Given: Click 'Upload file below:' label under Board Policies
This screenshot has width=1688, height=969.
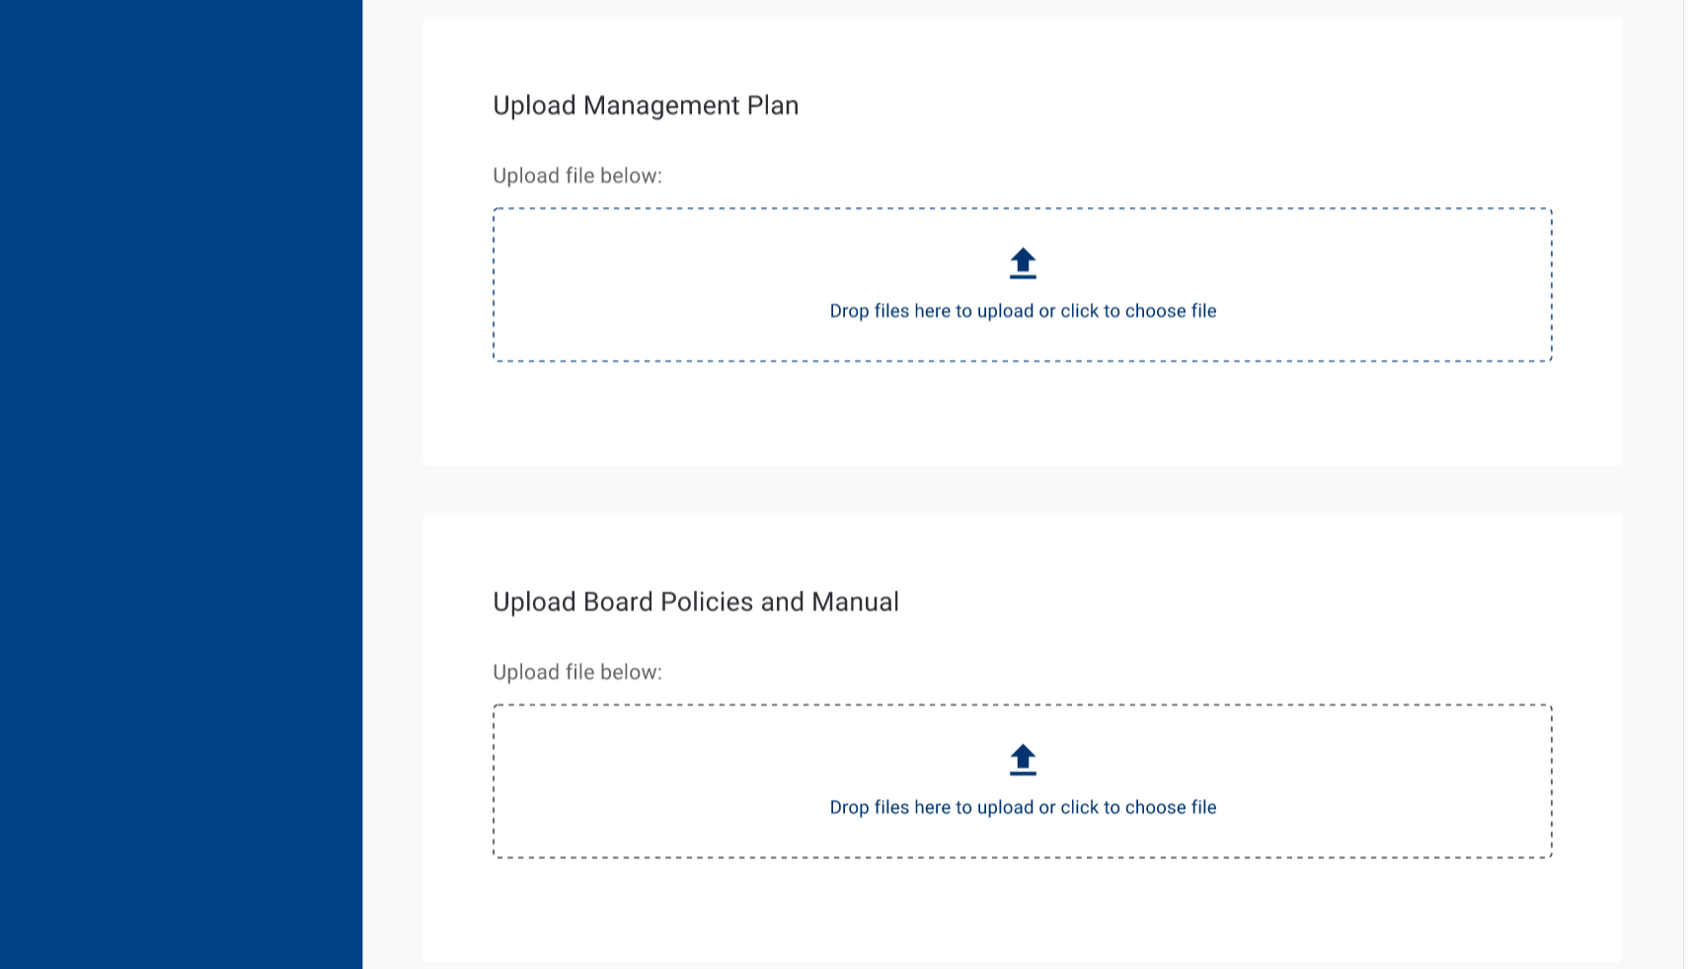Looking at the screenshot, I should click(577, 672).
